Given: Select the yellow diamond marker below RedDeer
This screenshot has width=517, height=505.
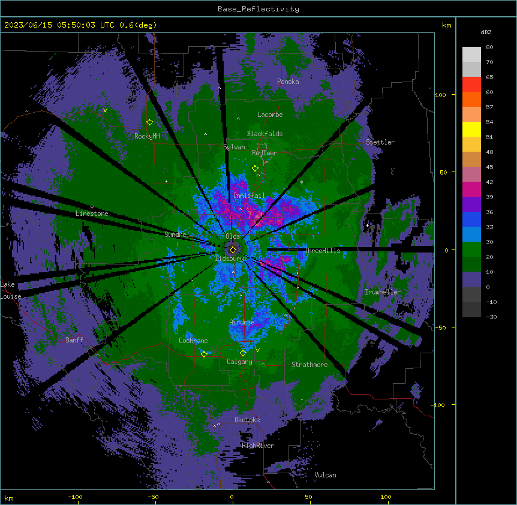Looking at the screenshot, I should 255,169.
